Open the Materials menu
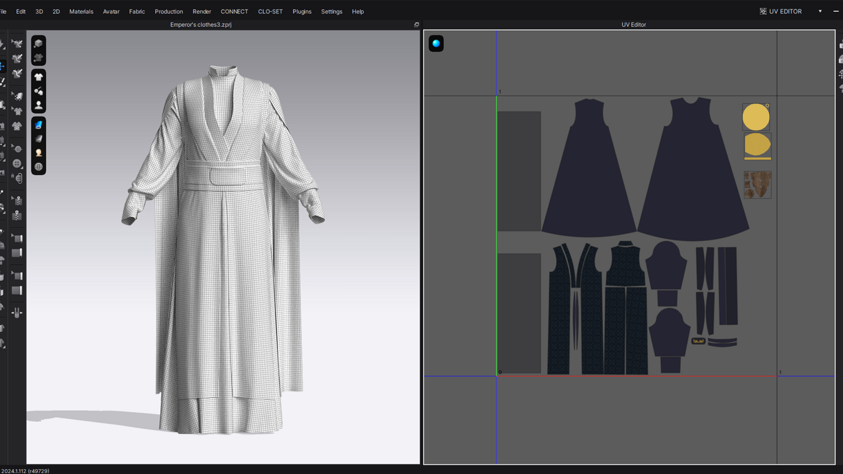Image resolution: width=843 pixels, height=474 pixels. [81, 11]
